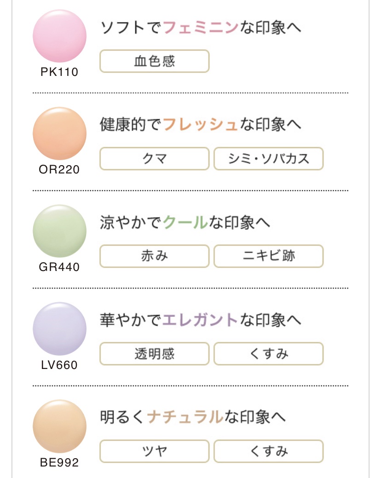Pick the lavender LV660 color swatch
The width and height of the screenshot is (381, 478).
[x=59, y=328]
